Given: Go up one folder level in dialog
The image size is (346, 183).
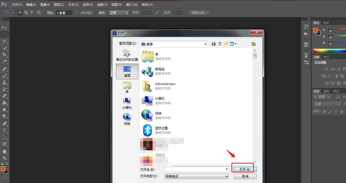Looking at the screenshot, I should tap(220, 44).
